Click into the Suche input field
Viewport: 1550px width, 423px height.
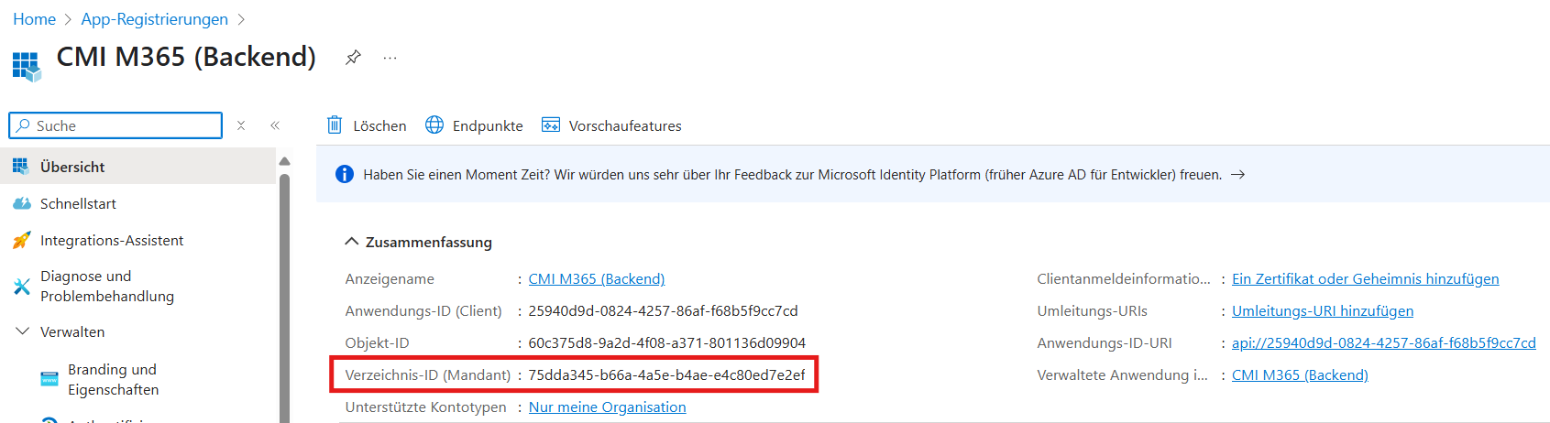pyautogui.click(x=124, y=125)
